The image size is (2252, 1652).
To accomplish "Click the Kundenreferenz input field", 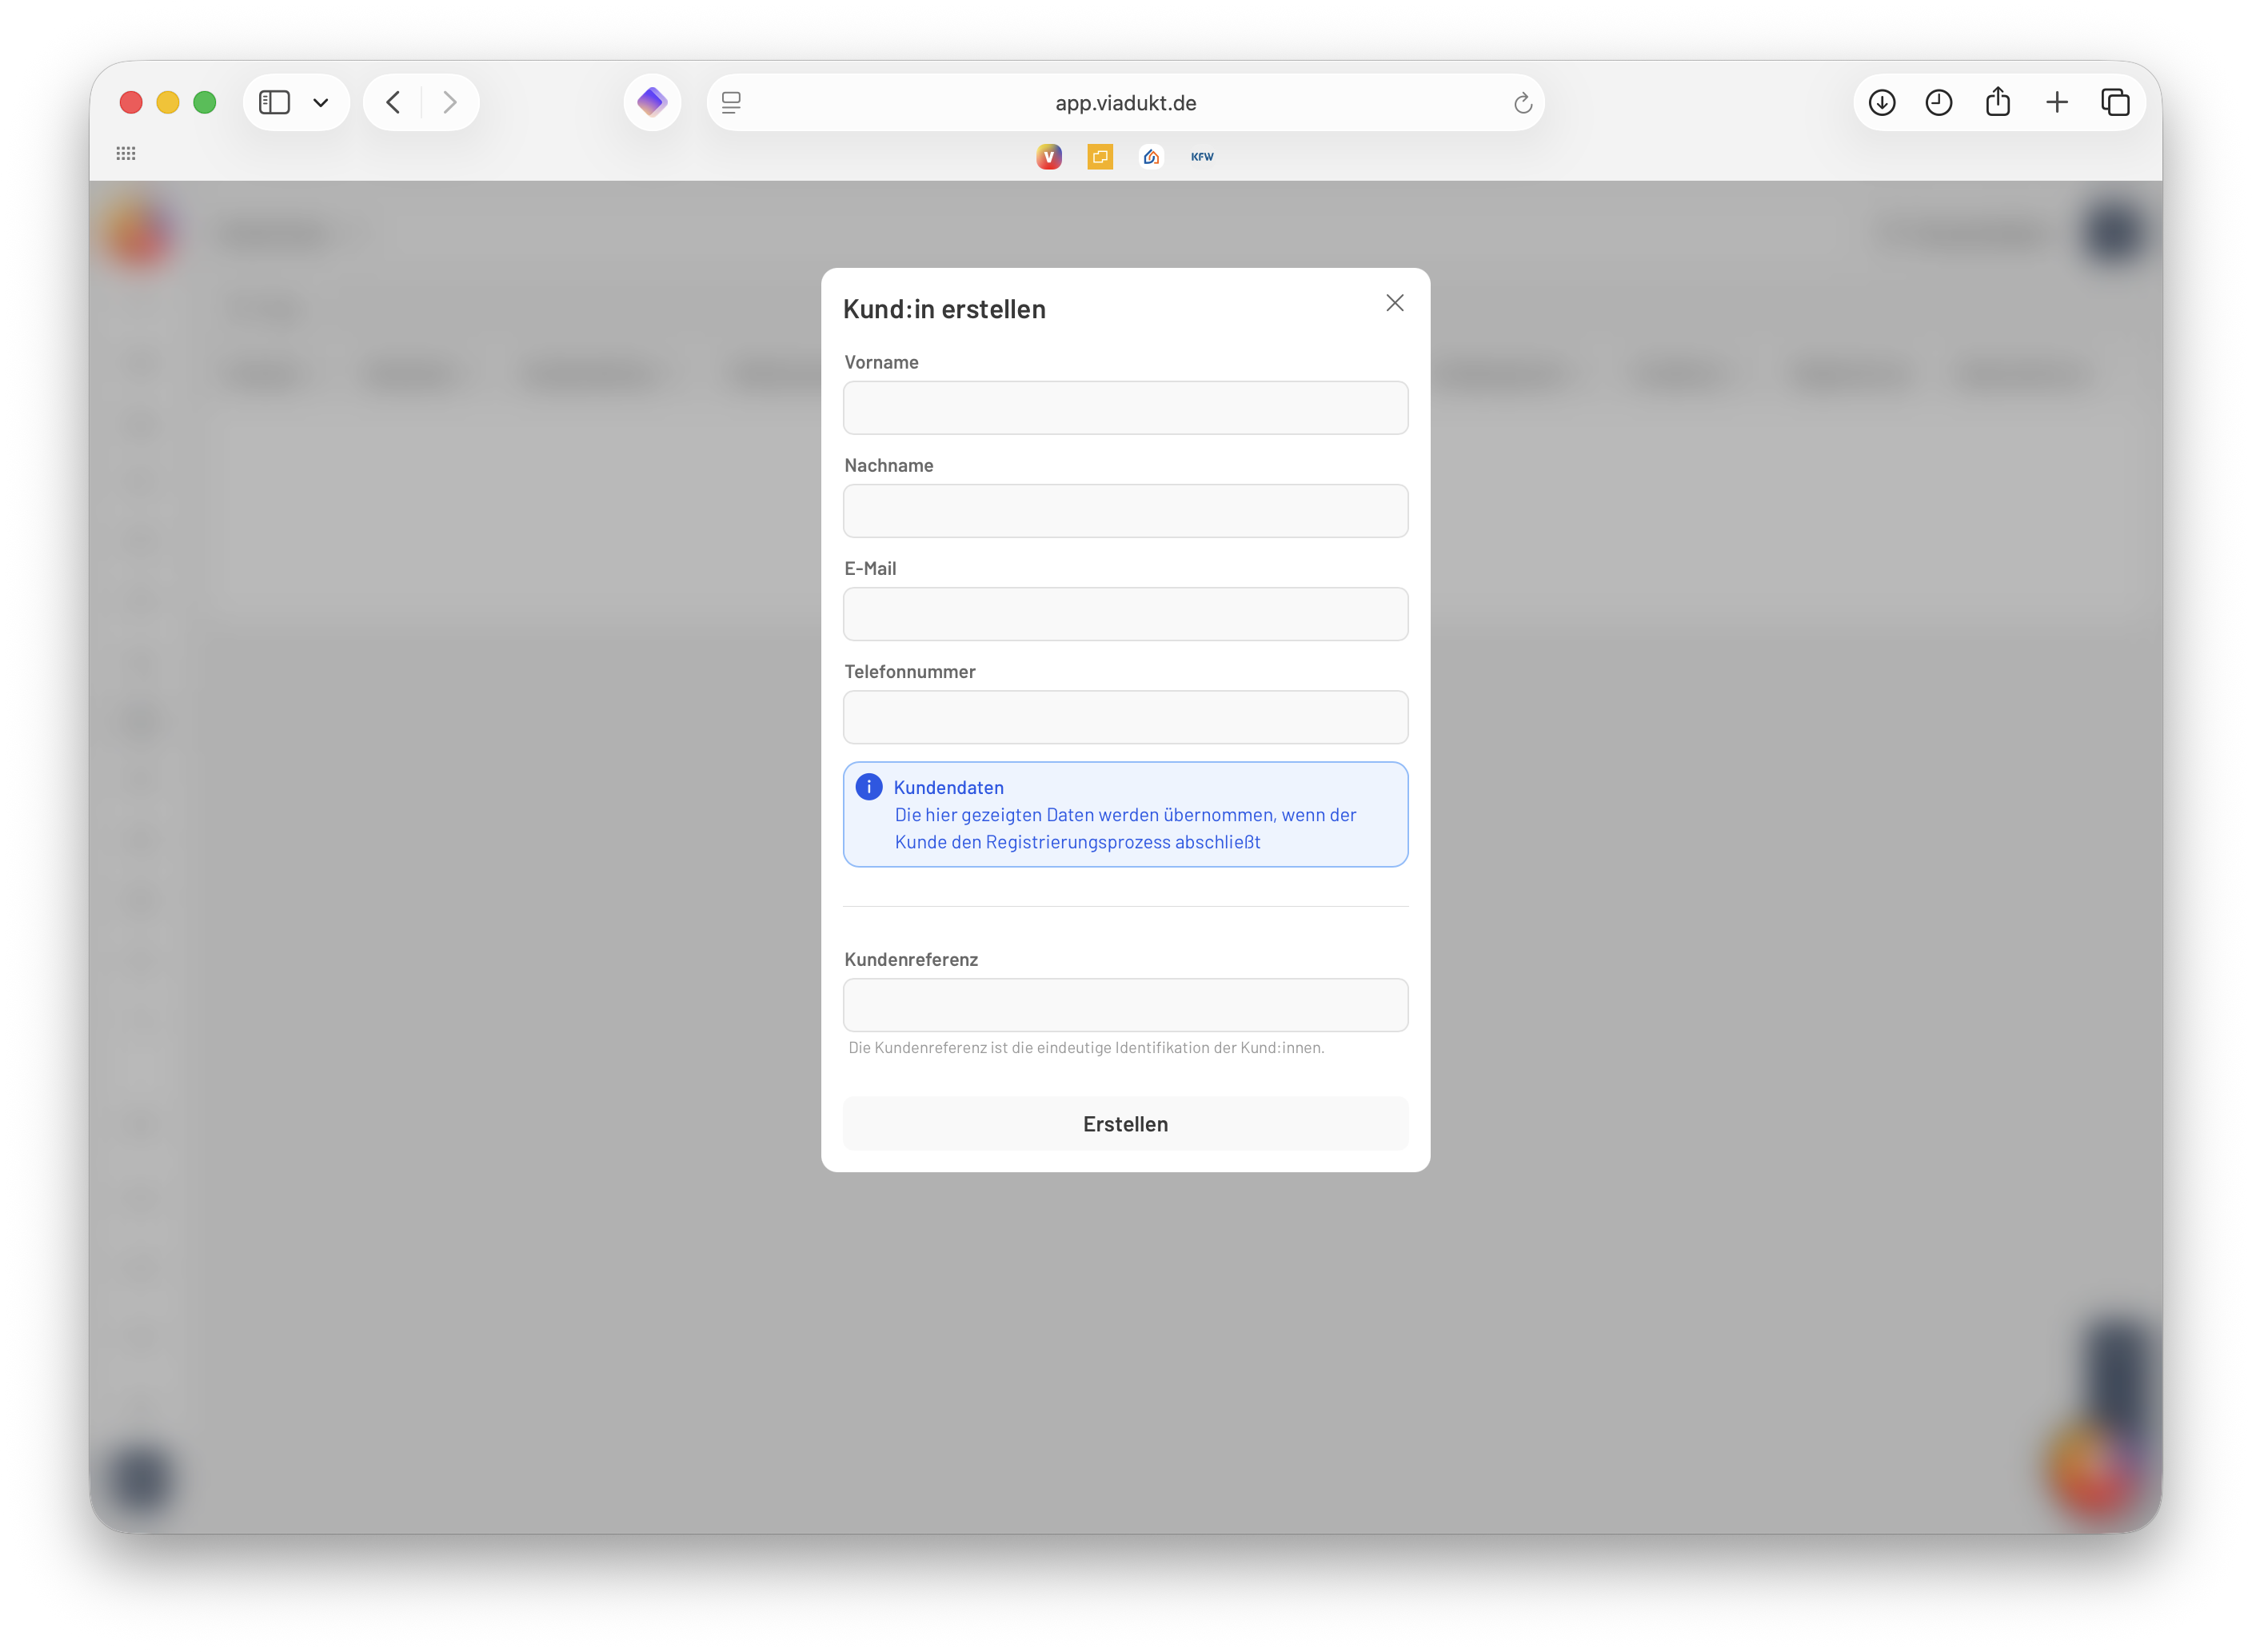I will coord(1125,1005).
